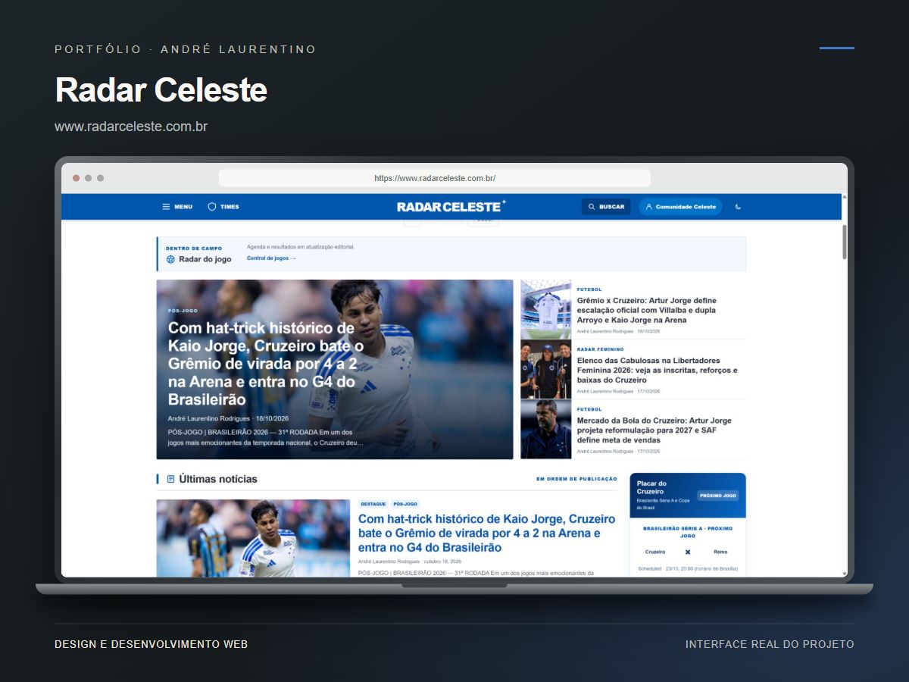Click the 'Últimas notícias' heading
This screenshot has height=682, width=909.
[218, 479]
